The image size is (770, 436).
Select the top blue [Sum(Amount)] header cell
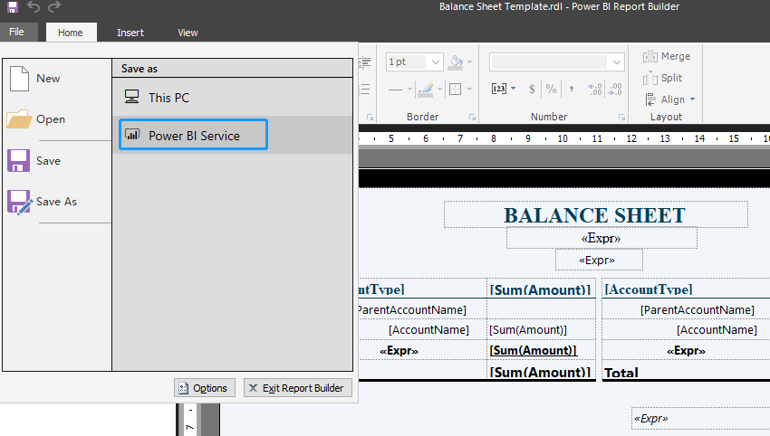point(541,289)
